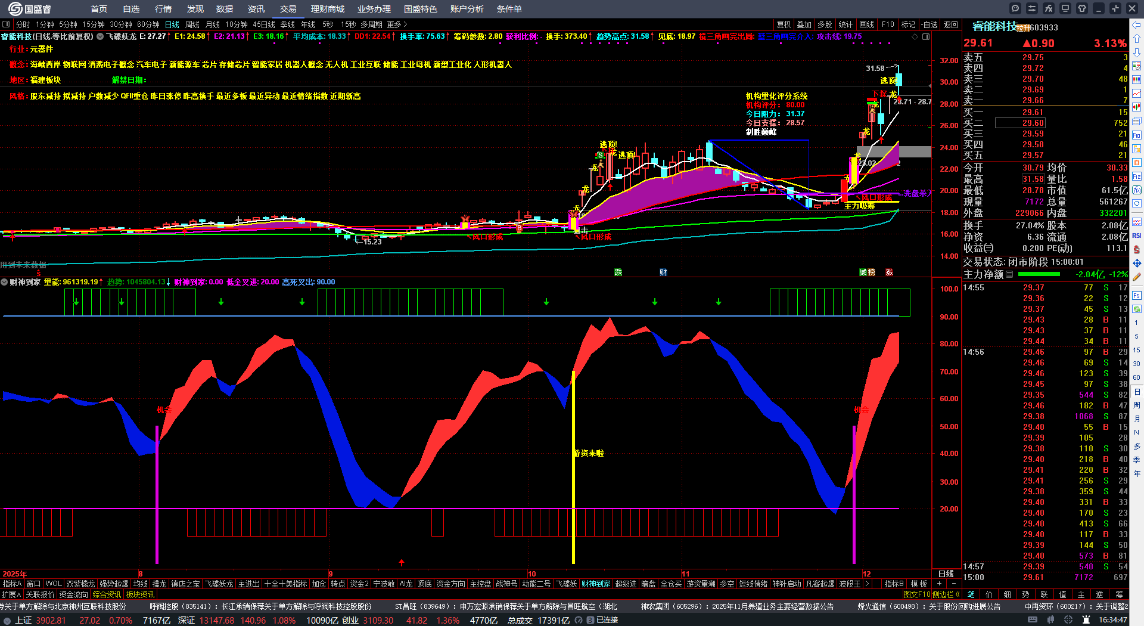
Task: Expand the 指标A indicator group menu
Action: (12, 584)
